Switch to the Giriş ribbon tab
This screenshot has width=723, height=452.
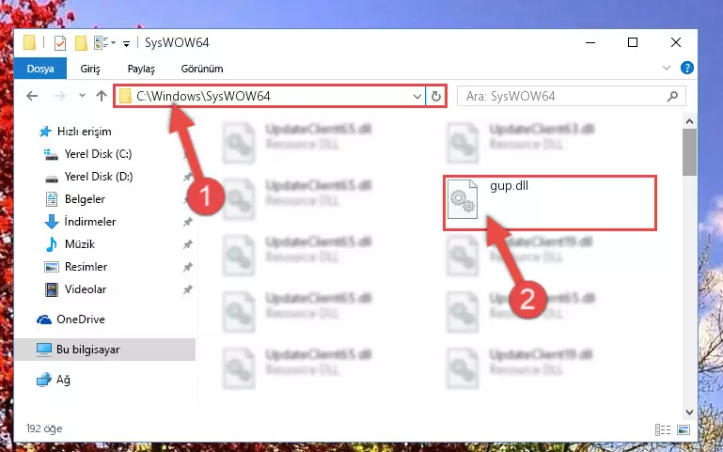90,69
